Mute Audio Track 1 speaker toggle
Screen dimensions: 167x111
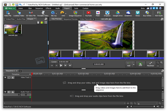[9, 92]
